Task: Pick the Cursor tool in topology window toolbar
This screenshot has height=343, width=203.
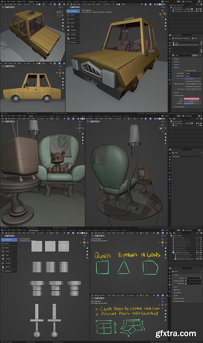Action: point(9,243)
